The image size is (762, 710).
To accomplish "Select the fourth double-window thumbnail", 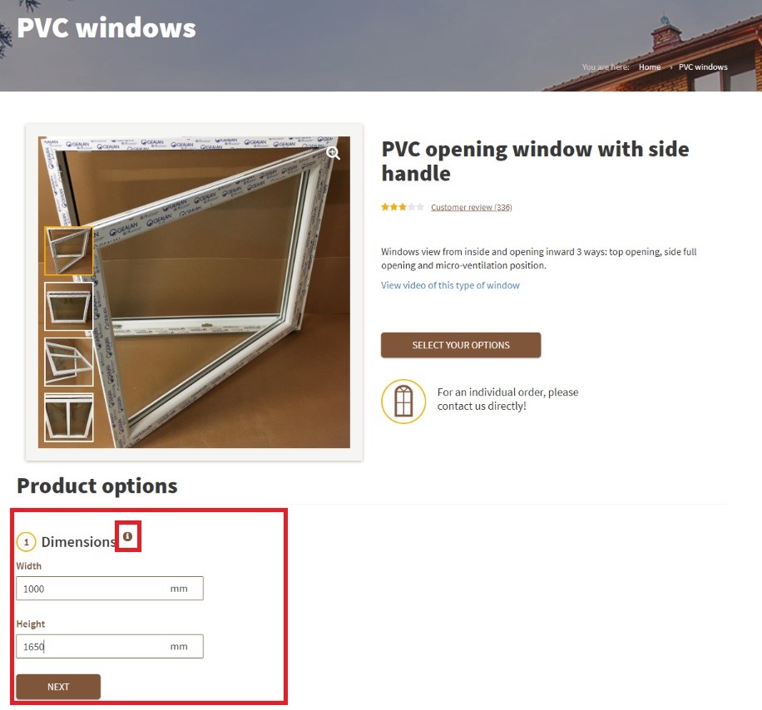I will [68, 417].
